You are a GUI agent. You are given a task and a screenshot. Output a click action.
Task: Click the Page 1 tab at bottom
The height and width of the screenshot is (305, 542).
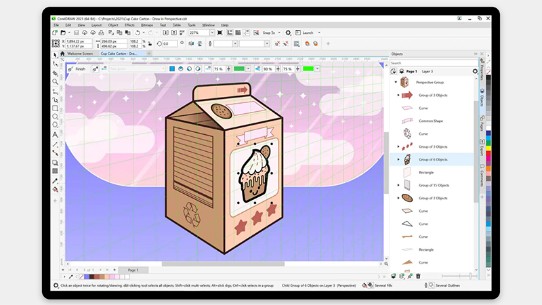(x=133, y=270)
